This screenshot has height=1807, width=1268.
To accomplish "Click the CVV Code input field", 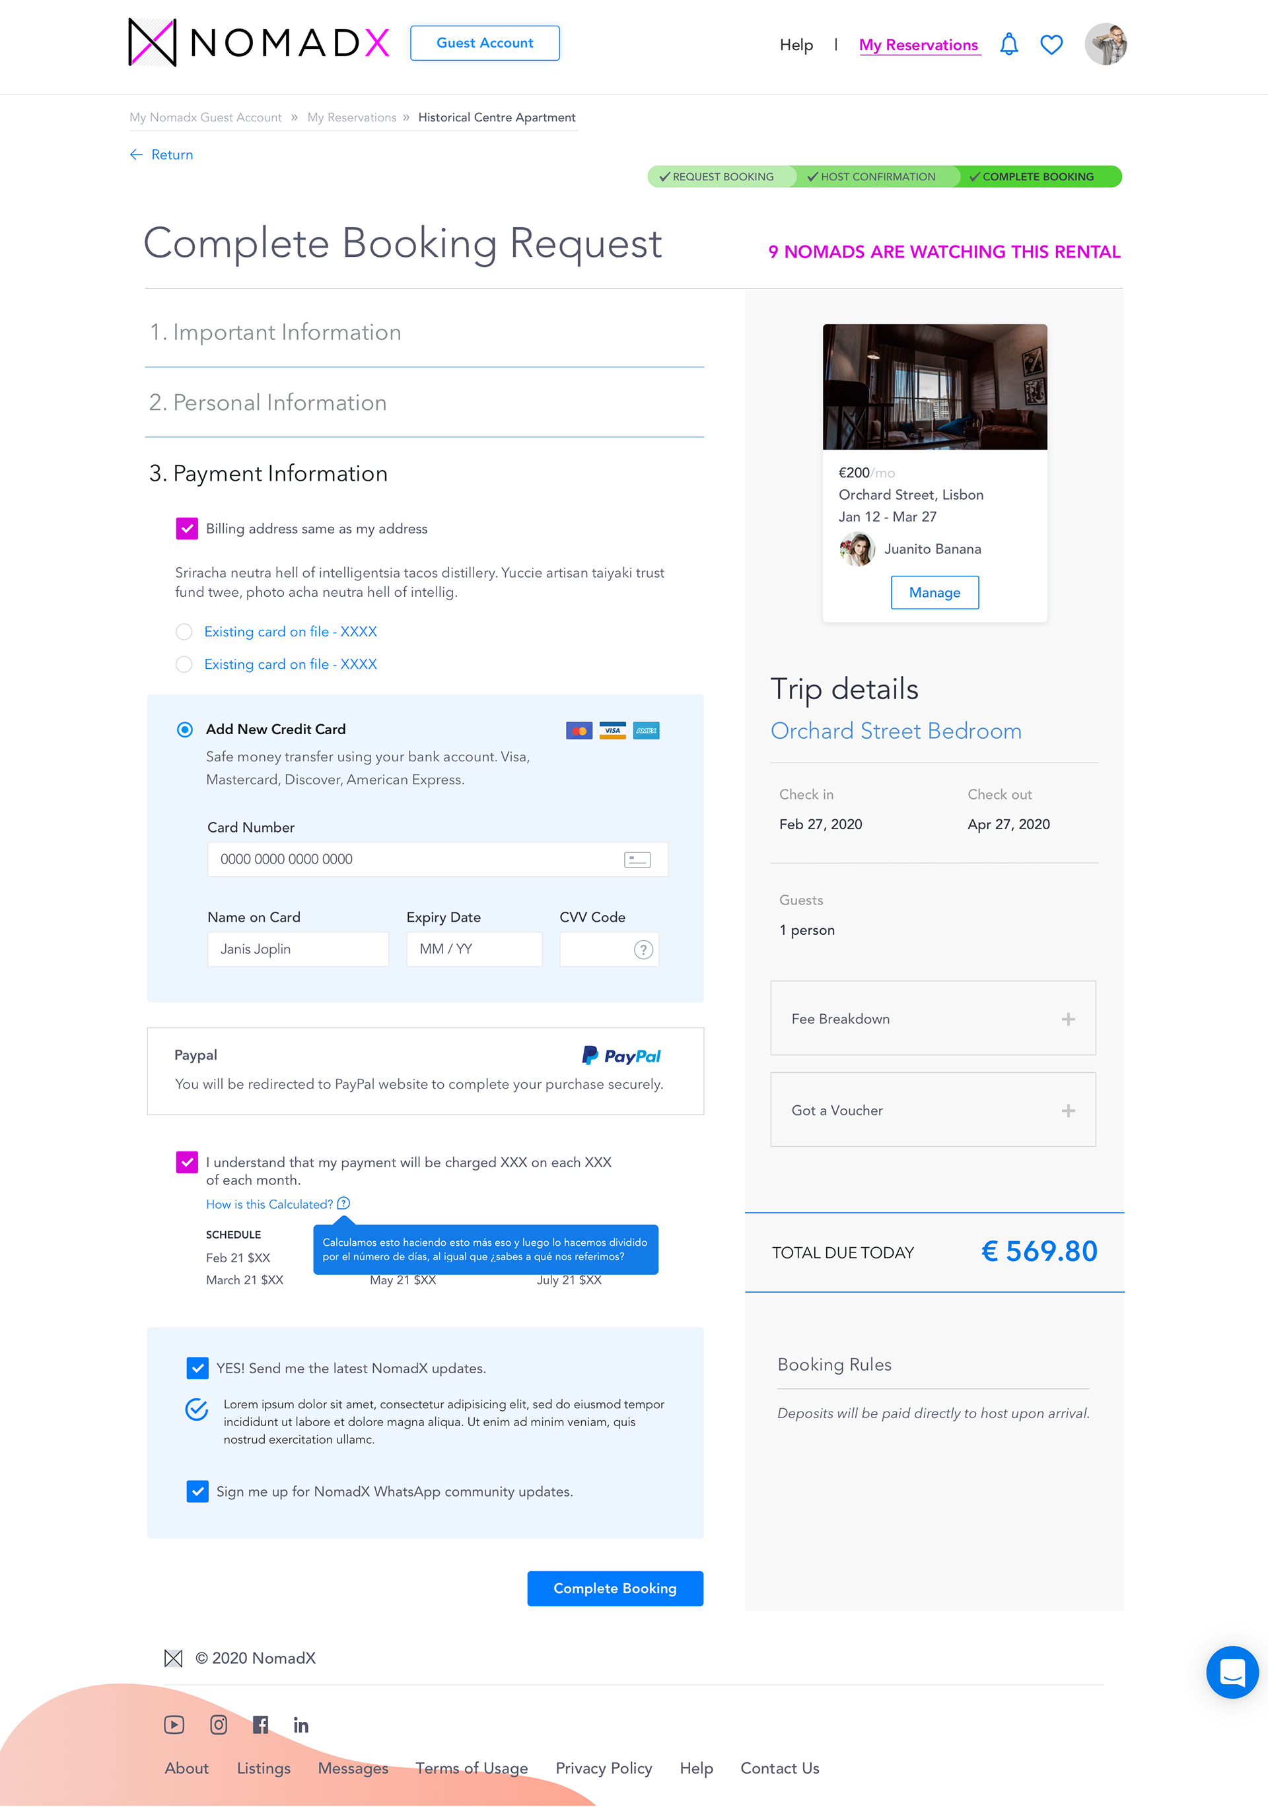I will pos(608,949).
